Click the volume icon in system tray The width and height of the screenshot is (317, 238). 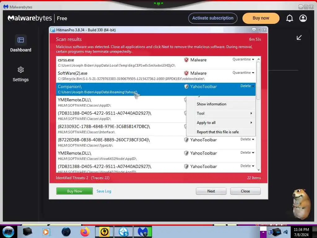coord(286,232)
